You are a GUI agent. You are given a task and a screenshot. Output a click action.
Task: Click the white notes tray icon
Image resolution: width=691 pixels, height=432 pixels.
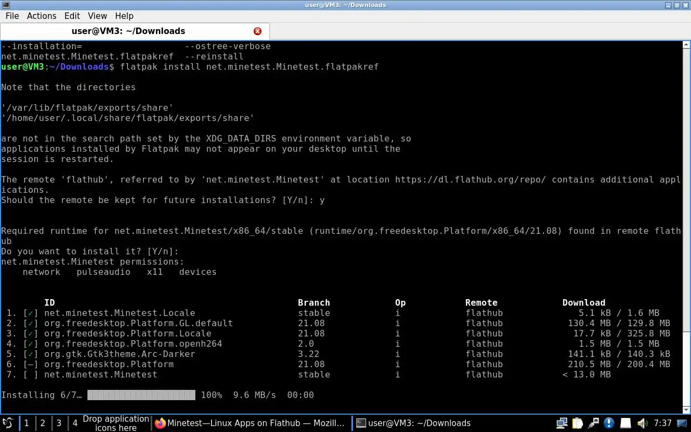625,423
